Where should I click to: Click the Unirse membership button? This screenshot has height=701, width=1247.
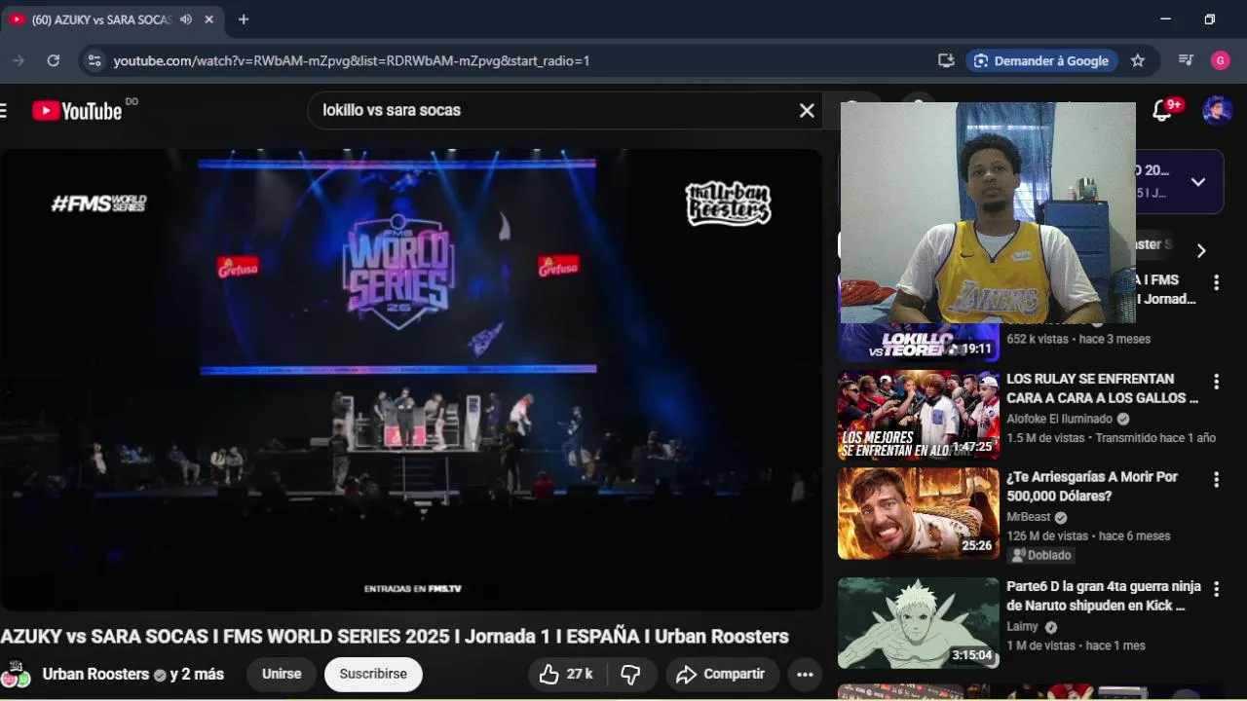282,674
